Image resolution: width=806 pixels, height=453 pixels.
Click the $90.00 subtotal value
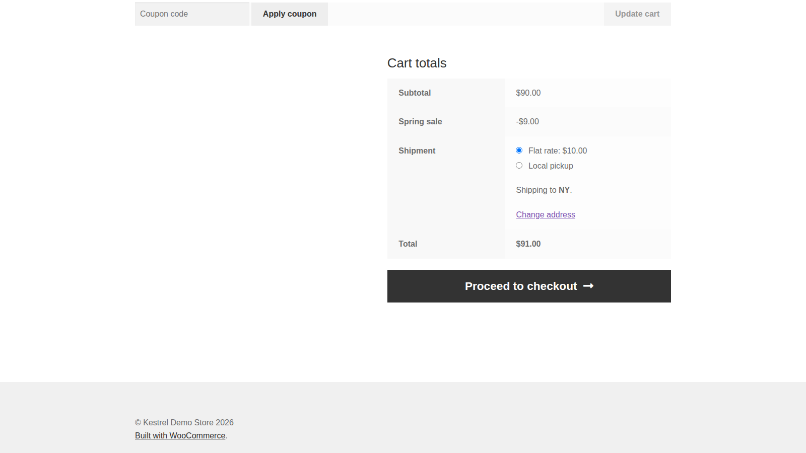(528, 93)
